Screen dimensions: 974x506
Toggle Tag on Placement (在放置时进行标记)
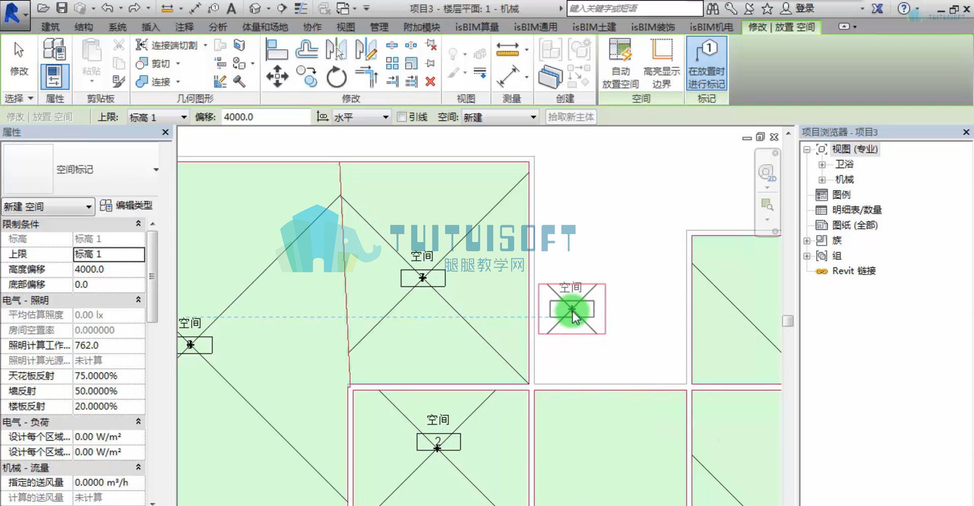coord(707,64)
